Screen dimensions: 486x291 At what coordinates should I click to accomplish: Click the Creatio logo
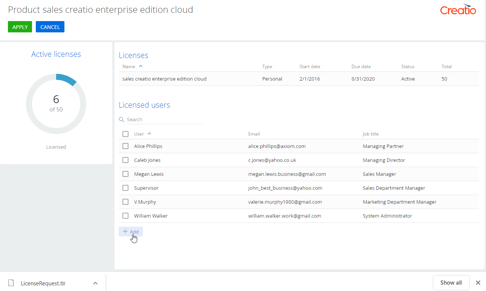tap(458, 9)
